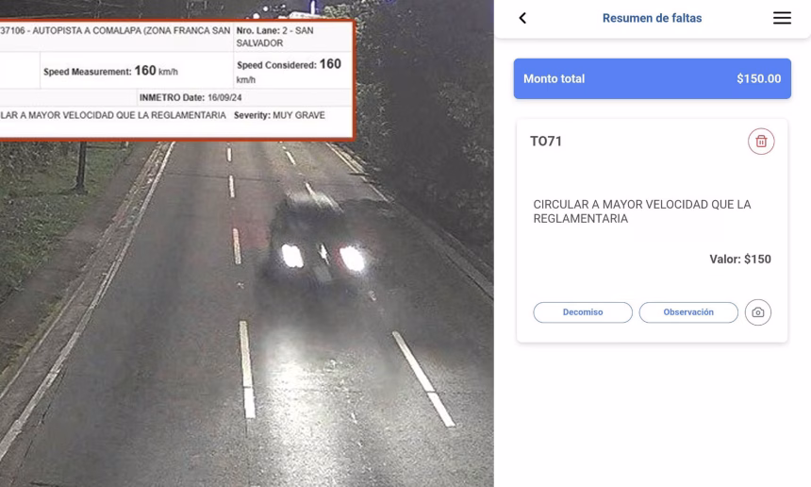Click the Resumen de faltas title
This screenshot has height=487, width=811.
(x=652, y=18)
